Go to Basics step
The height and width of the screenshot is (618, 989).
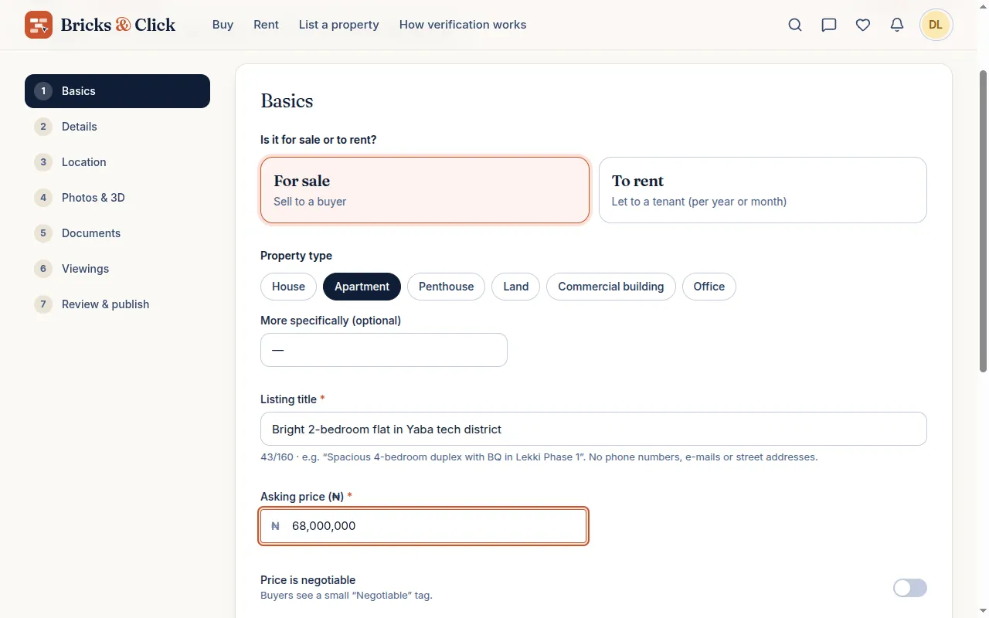[117, 91]
